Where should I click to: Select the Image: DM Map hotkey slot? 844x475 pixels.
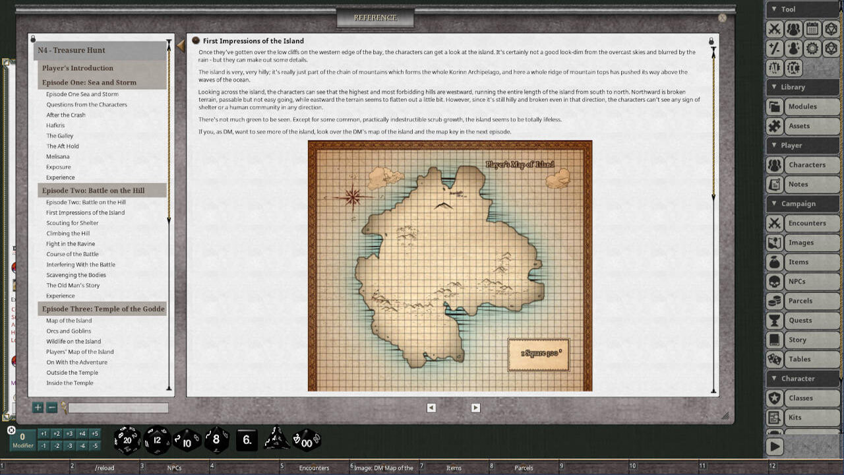tap(384, 467)
